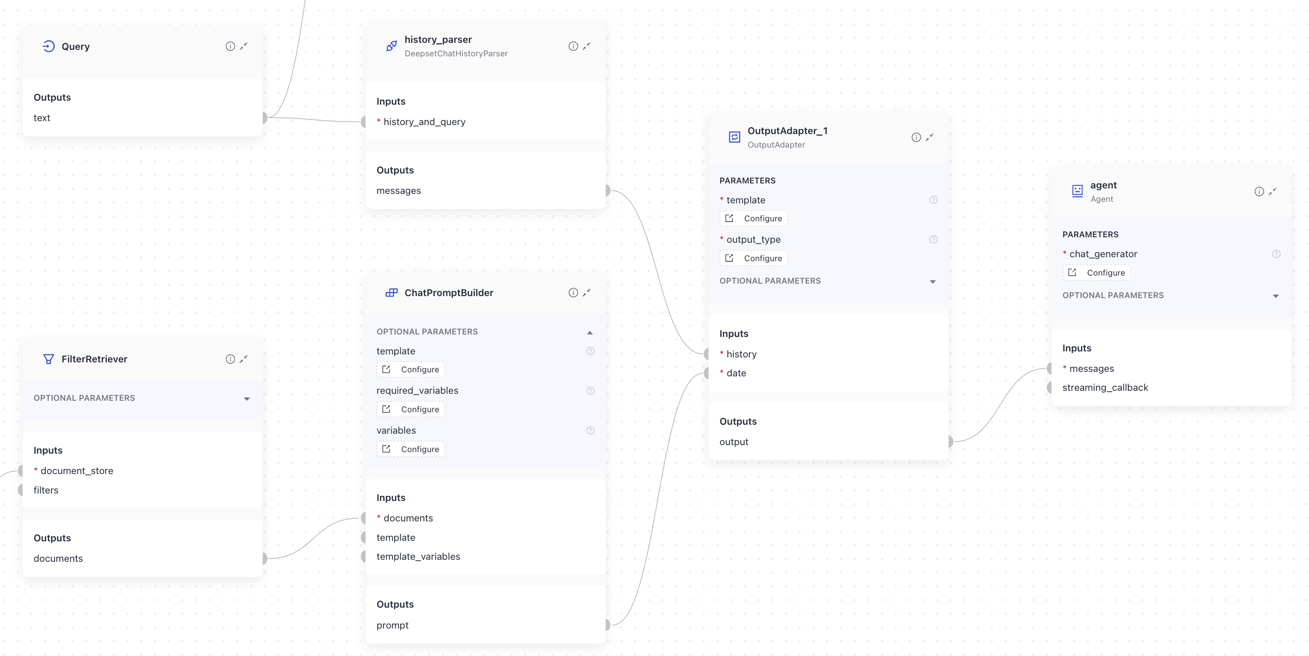
Task: Show help for the chat_generator parameter
Action: click(1276, 254)
